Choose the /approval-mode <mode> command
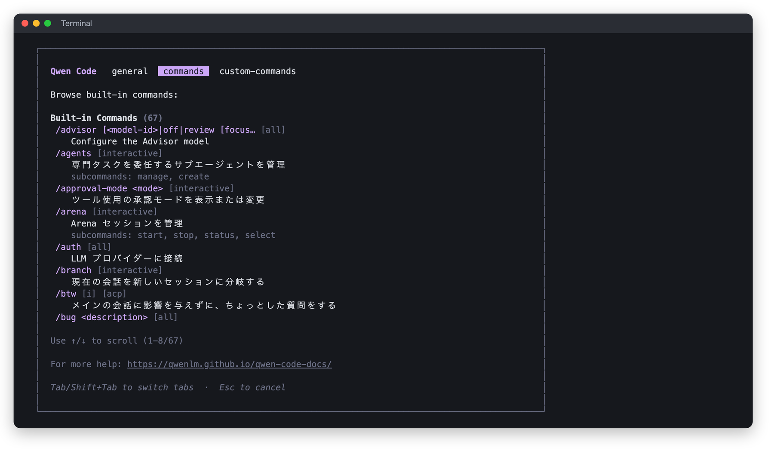The height and width of the screenshot is (454, 774). point(144,188)
